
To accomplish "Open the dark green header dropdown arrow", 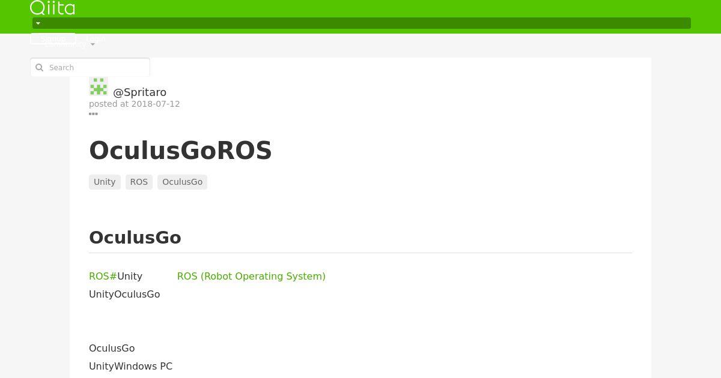I will click(x=38, y=23).
